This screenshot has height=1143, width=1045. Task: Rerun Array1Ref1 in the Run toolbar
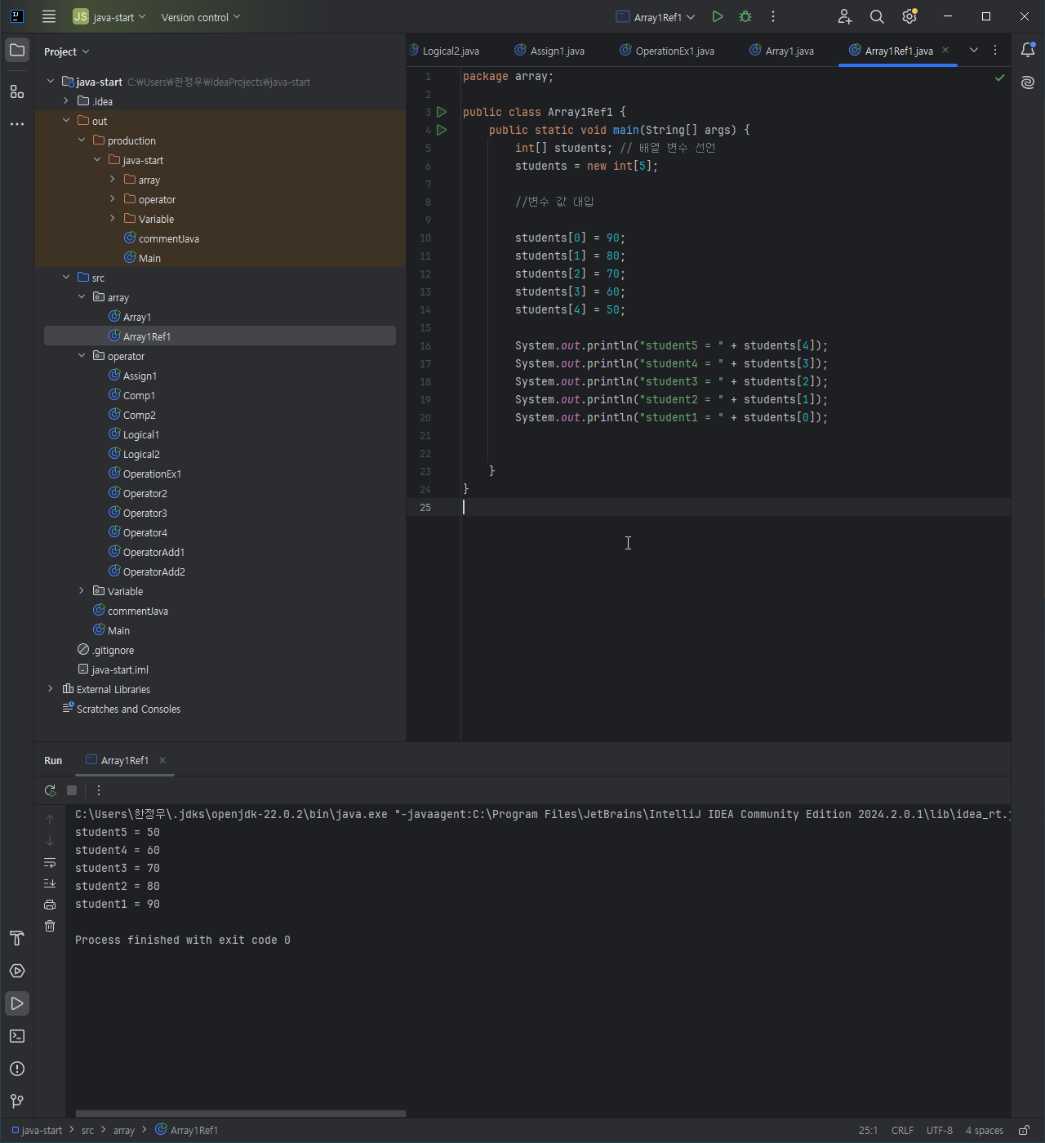click(51, 790)
